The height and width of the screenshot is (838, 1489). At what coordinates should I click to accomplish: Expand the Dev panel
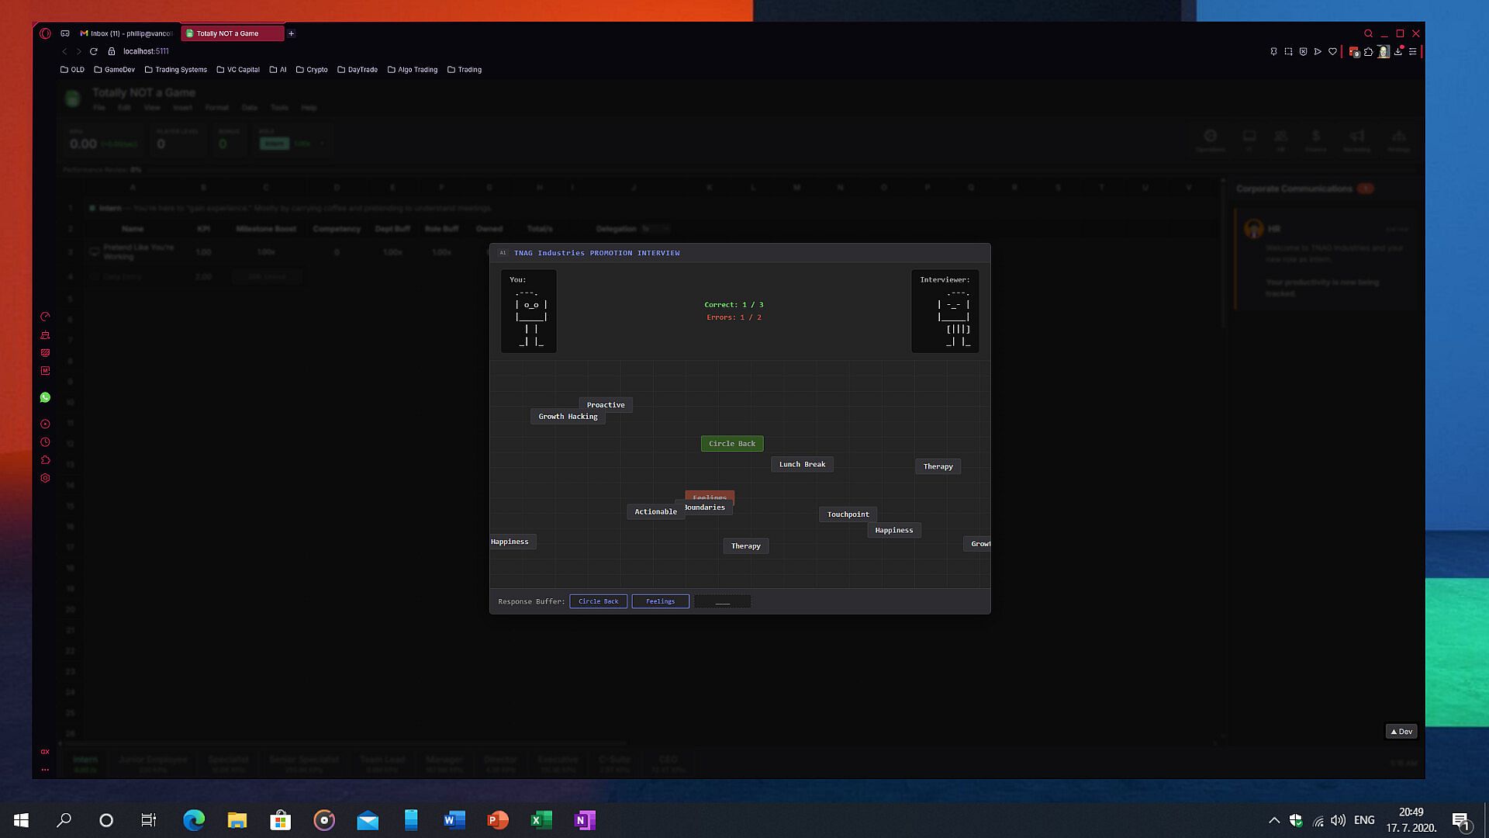pyautogui.click(x=1401, y=731)
